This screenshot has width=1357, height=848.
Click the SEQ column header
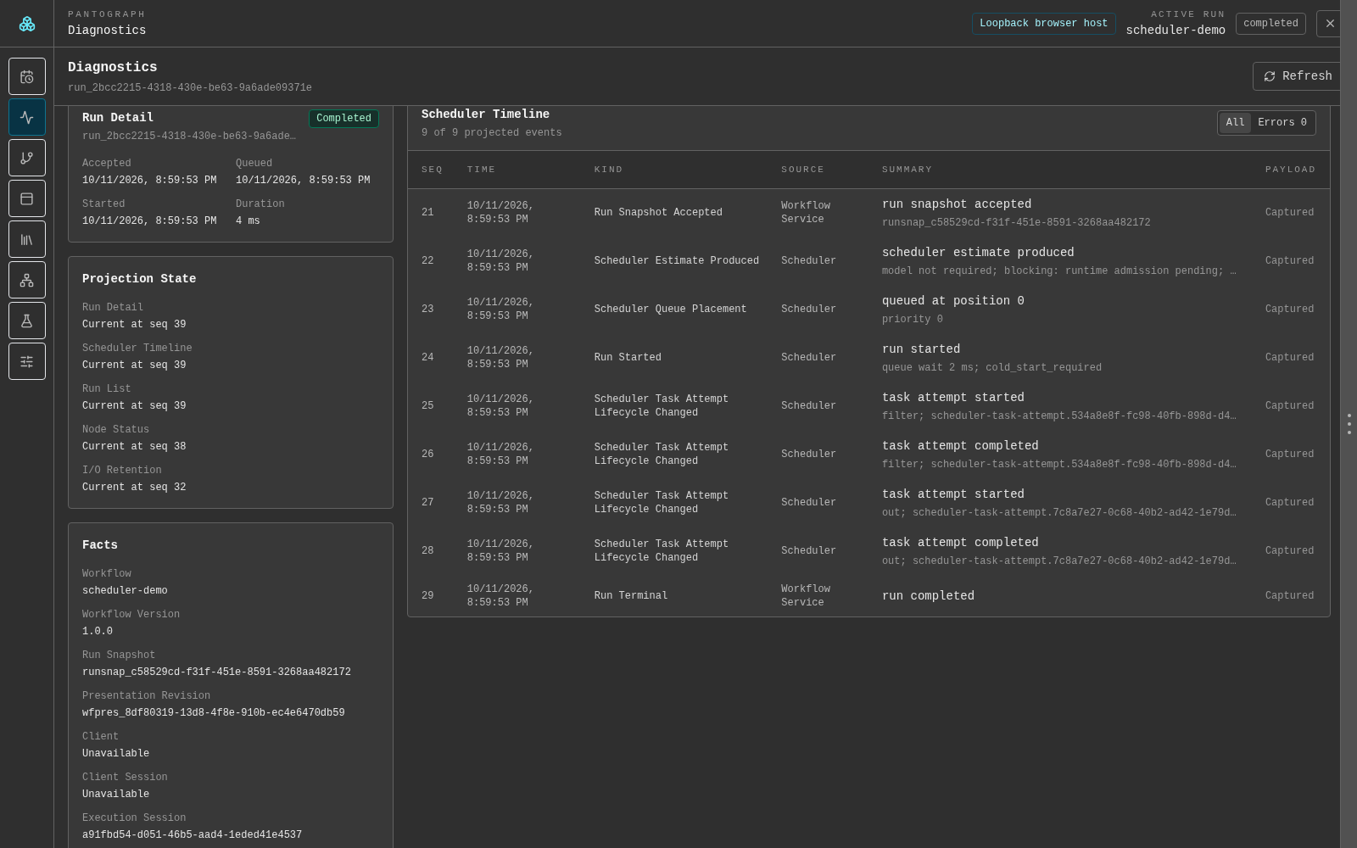[x=432, y=170]
